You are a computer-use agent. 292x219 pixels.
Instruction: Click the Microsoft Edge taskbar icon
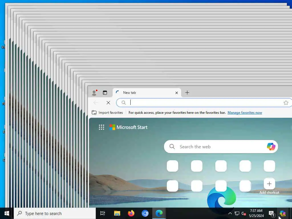tap(159, 213)
